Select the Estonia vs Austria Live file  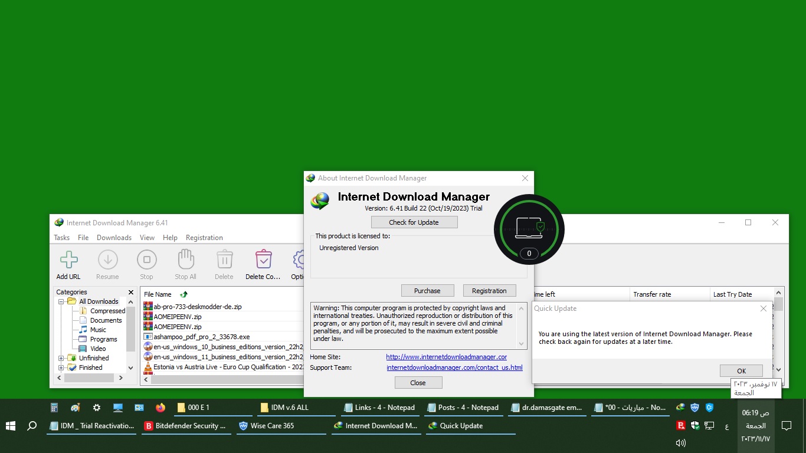tap(227, 367)
